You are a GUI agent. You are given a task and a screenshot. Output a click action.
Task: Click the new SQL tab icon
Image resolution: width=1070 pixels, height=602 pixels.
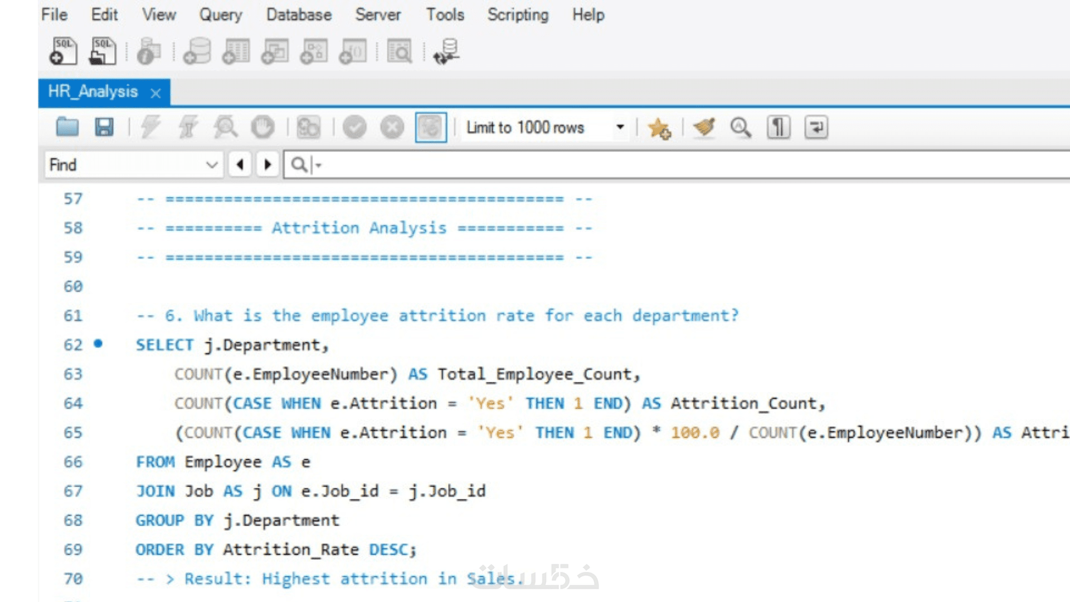click(x=63, y=51)
